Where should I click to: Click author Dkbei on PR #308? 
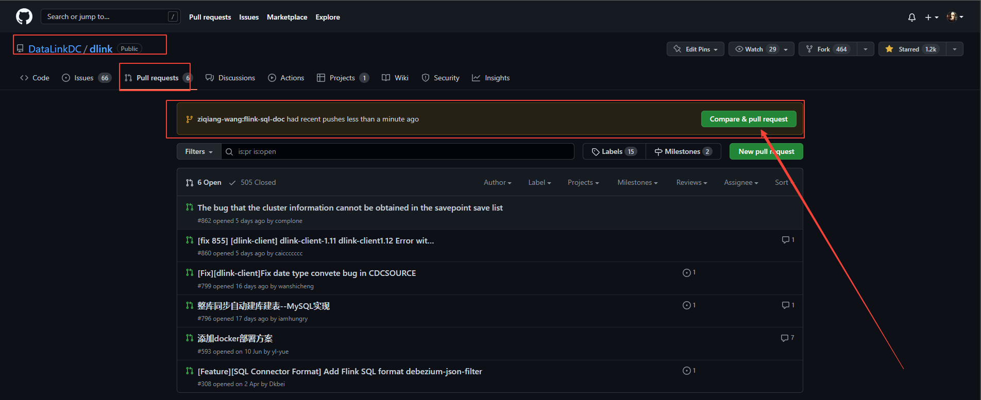276,384
